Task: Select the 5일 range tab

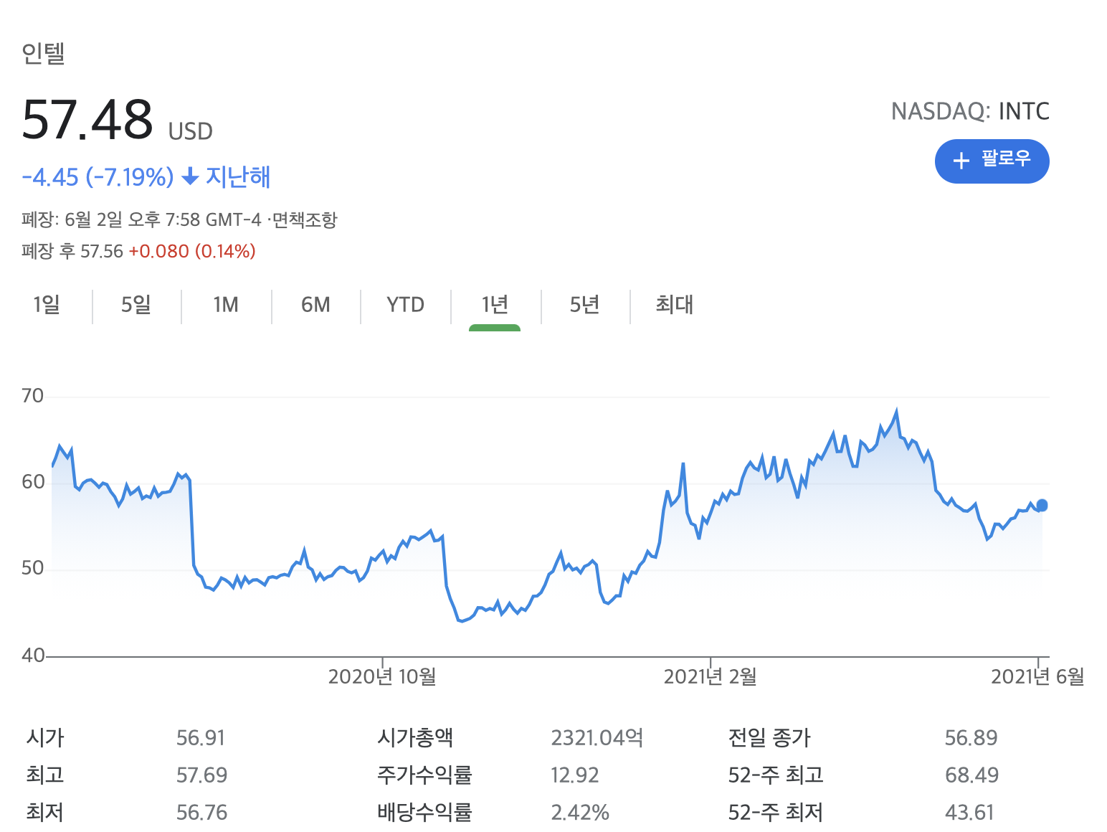Action: pos(136,305)
